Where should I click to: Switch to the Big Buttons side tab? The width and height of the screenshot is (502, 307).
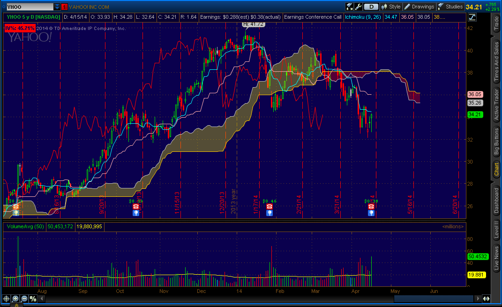click(x=496, y=141)
